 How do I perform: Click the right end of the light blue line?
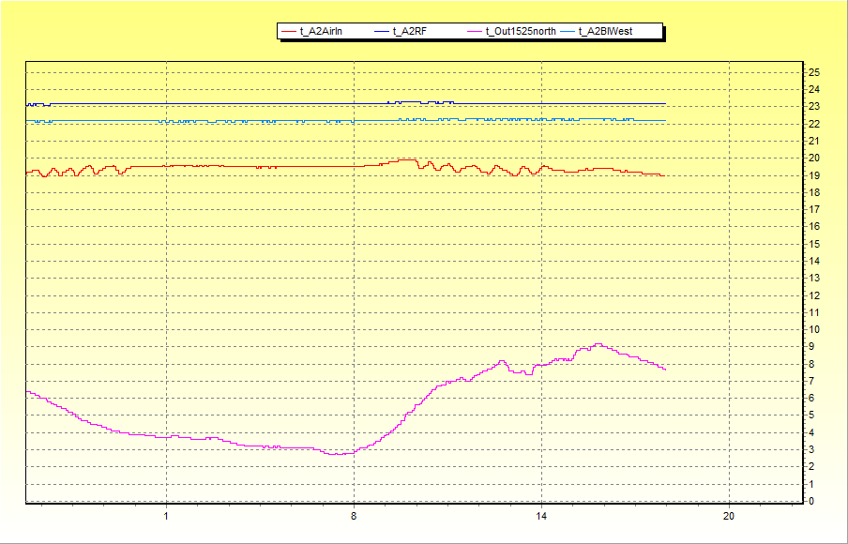coord(664,120)
